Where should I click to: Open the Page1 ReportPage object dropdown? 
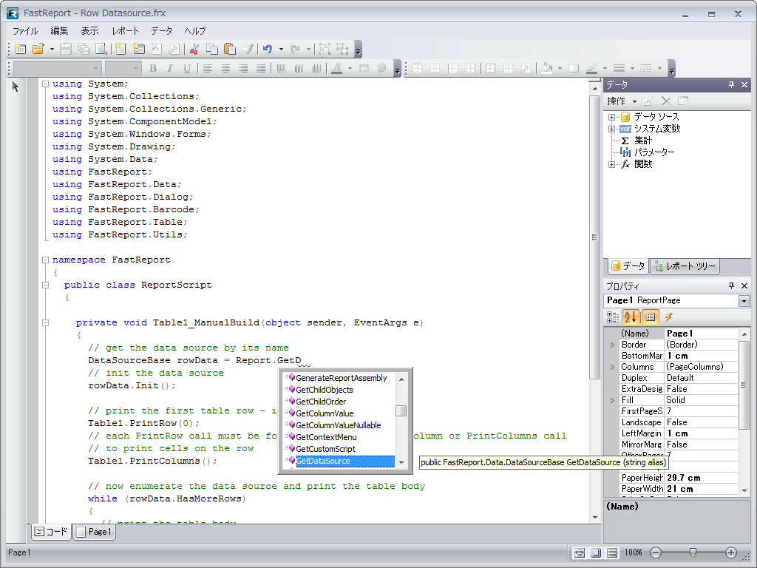tap(743, 301)
